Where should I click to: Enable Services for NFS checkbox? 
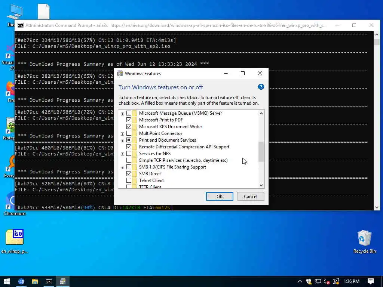129,154
